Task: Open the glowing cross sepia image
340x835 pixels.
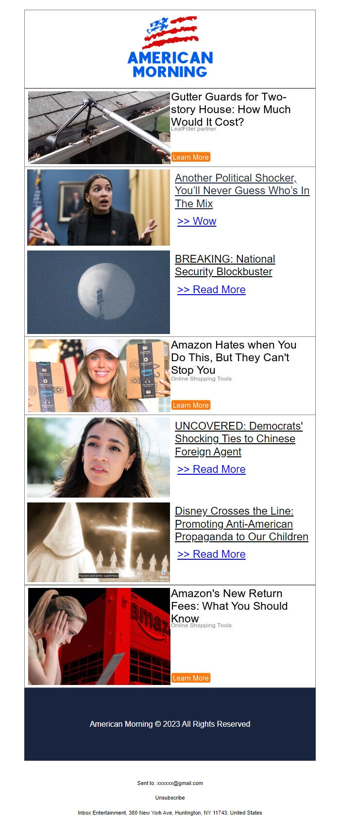Action: pos(99,542)
